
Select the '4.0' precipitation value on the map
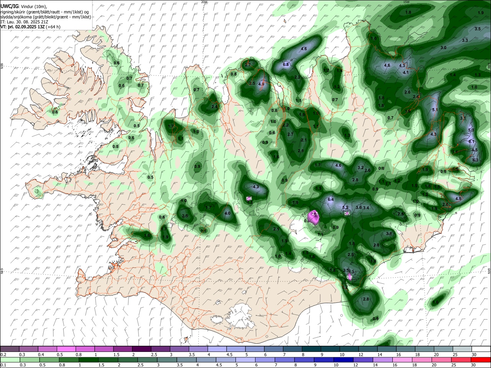click(x=227, y=214)
